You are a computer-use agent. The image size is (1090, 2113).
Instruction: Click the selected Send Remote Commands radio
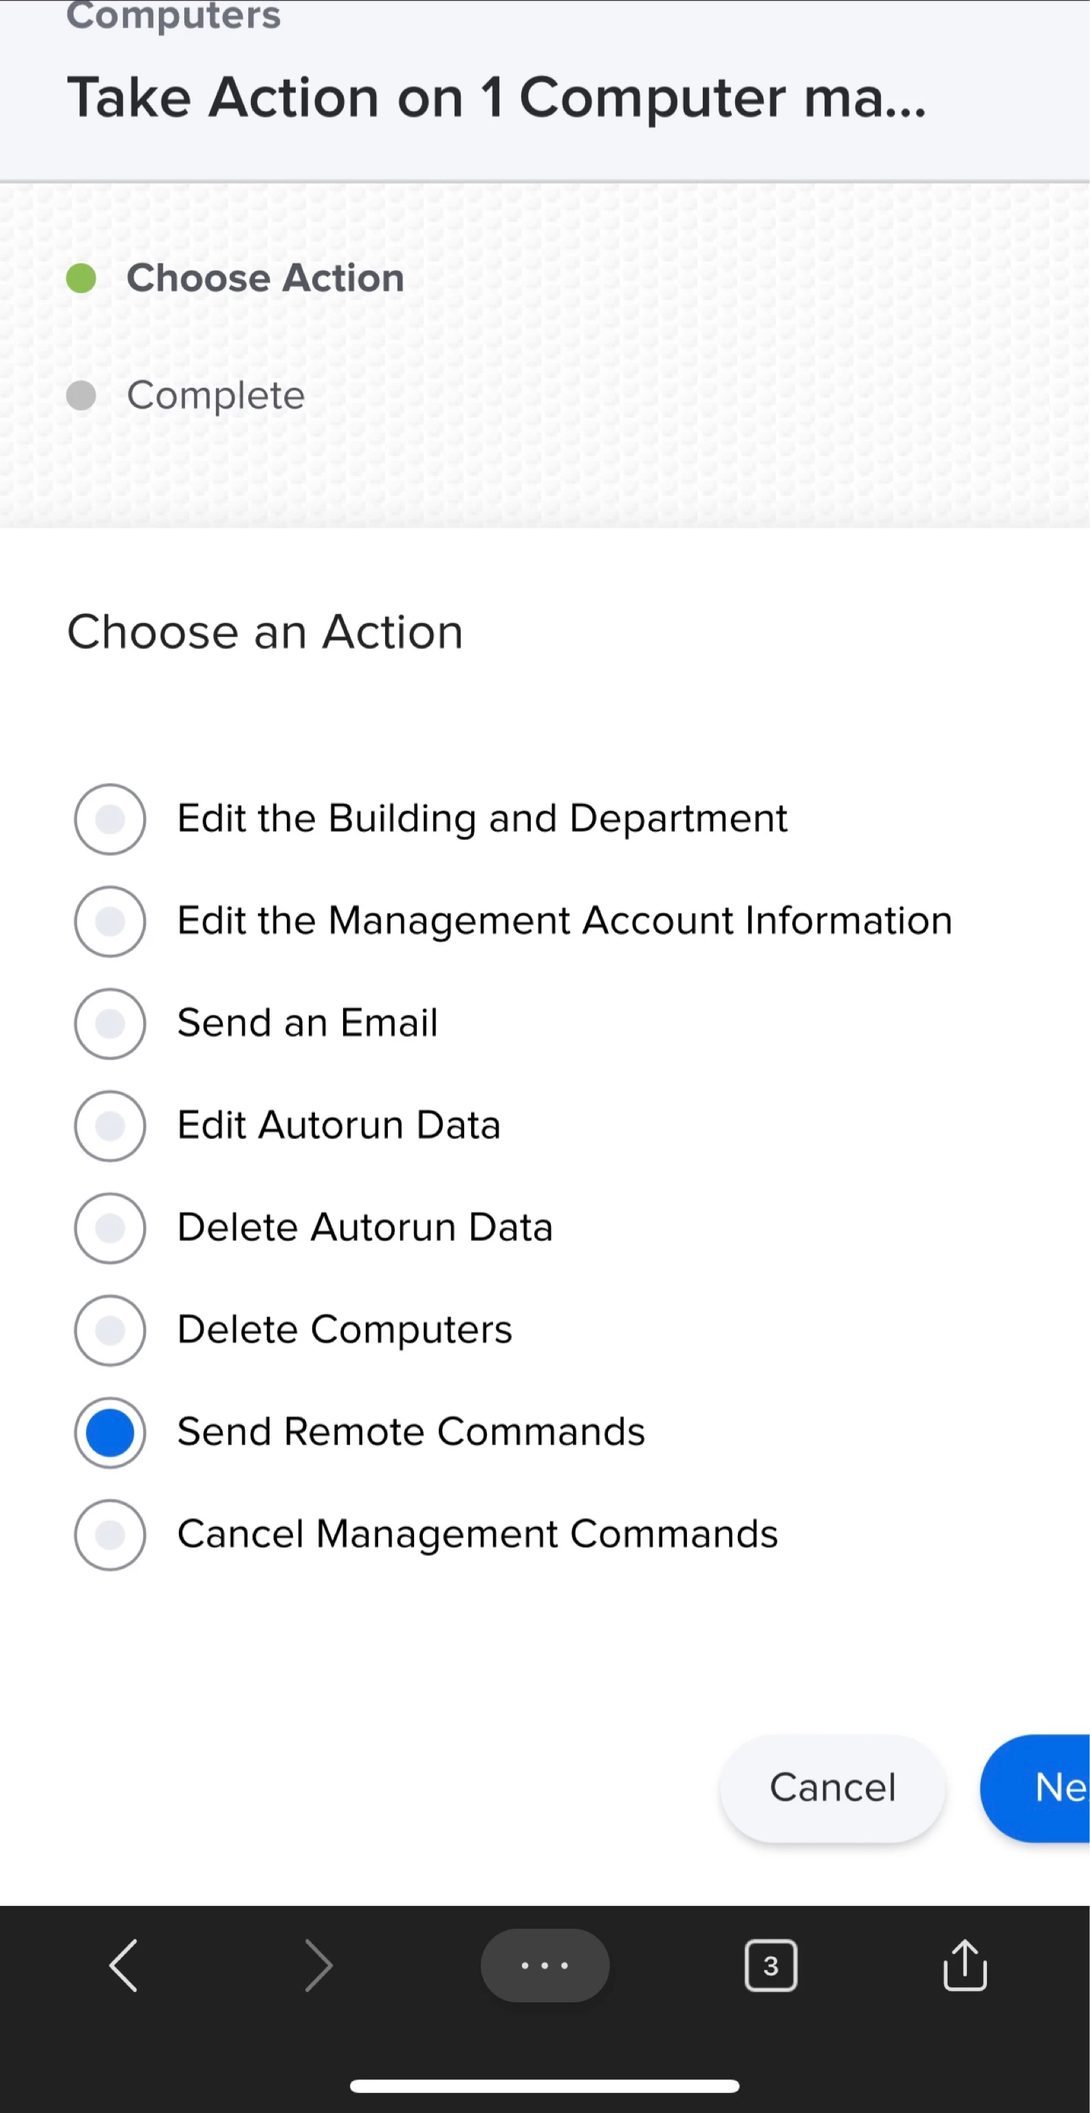coord(110,1432)
